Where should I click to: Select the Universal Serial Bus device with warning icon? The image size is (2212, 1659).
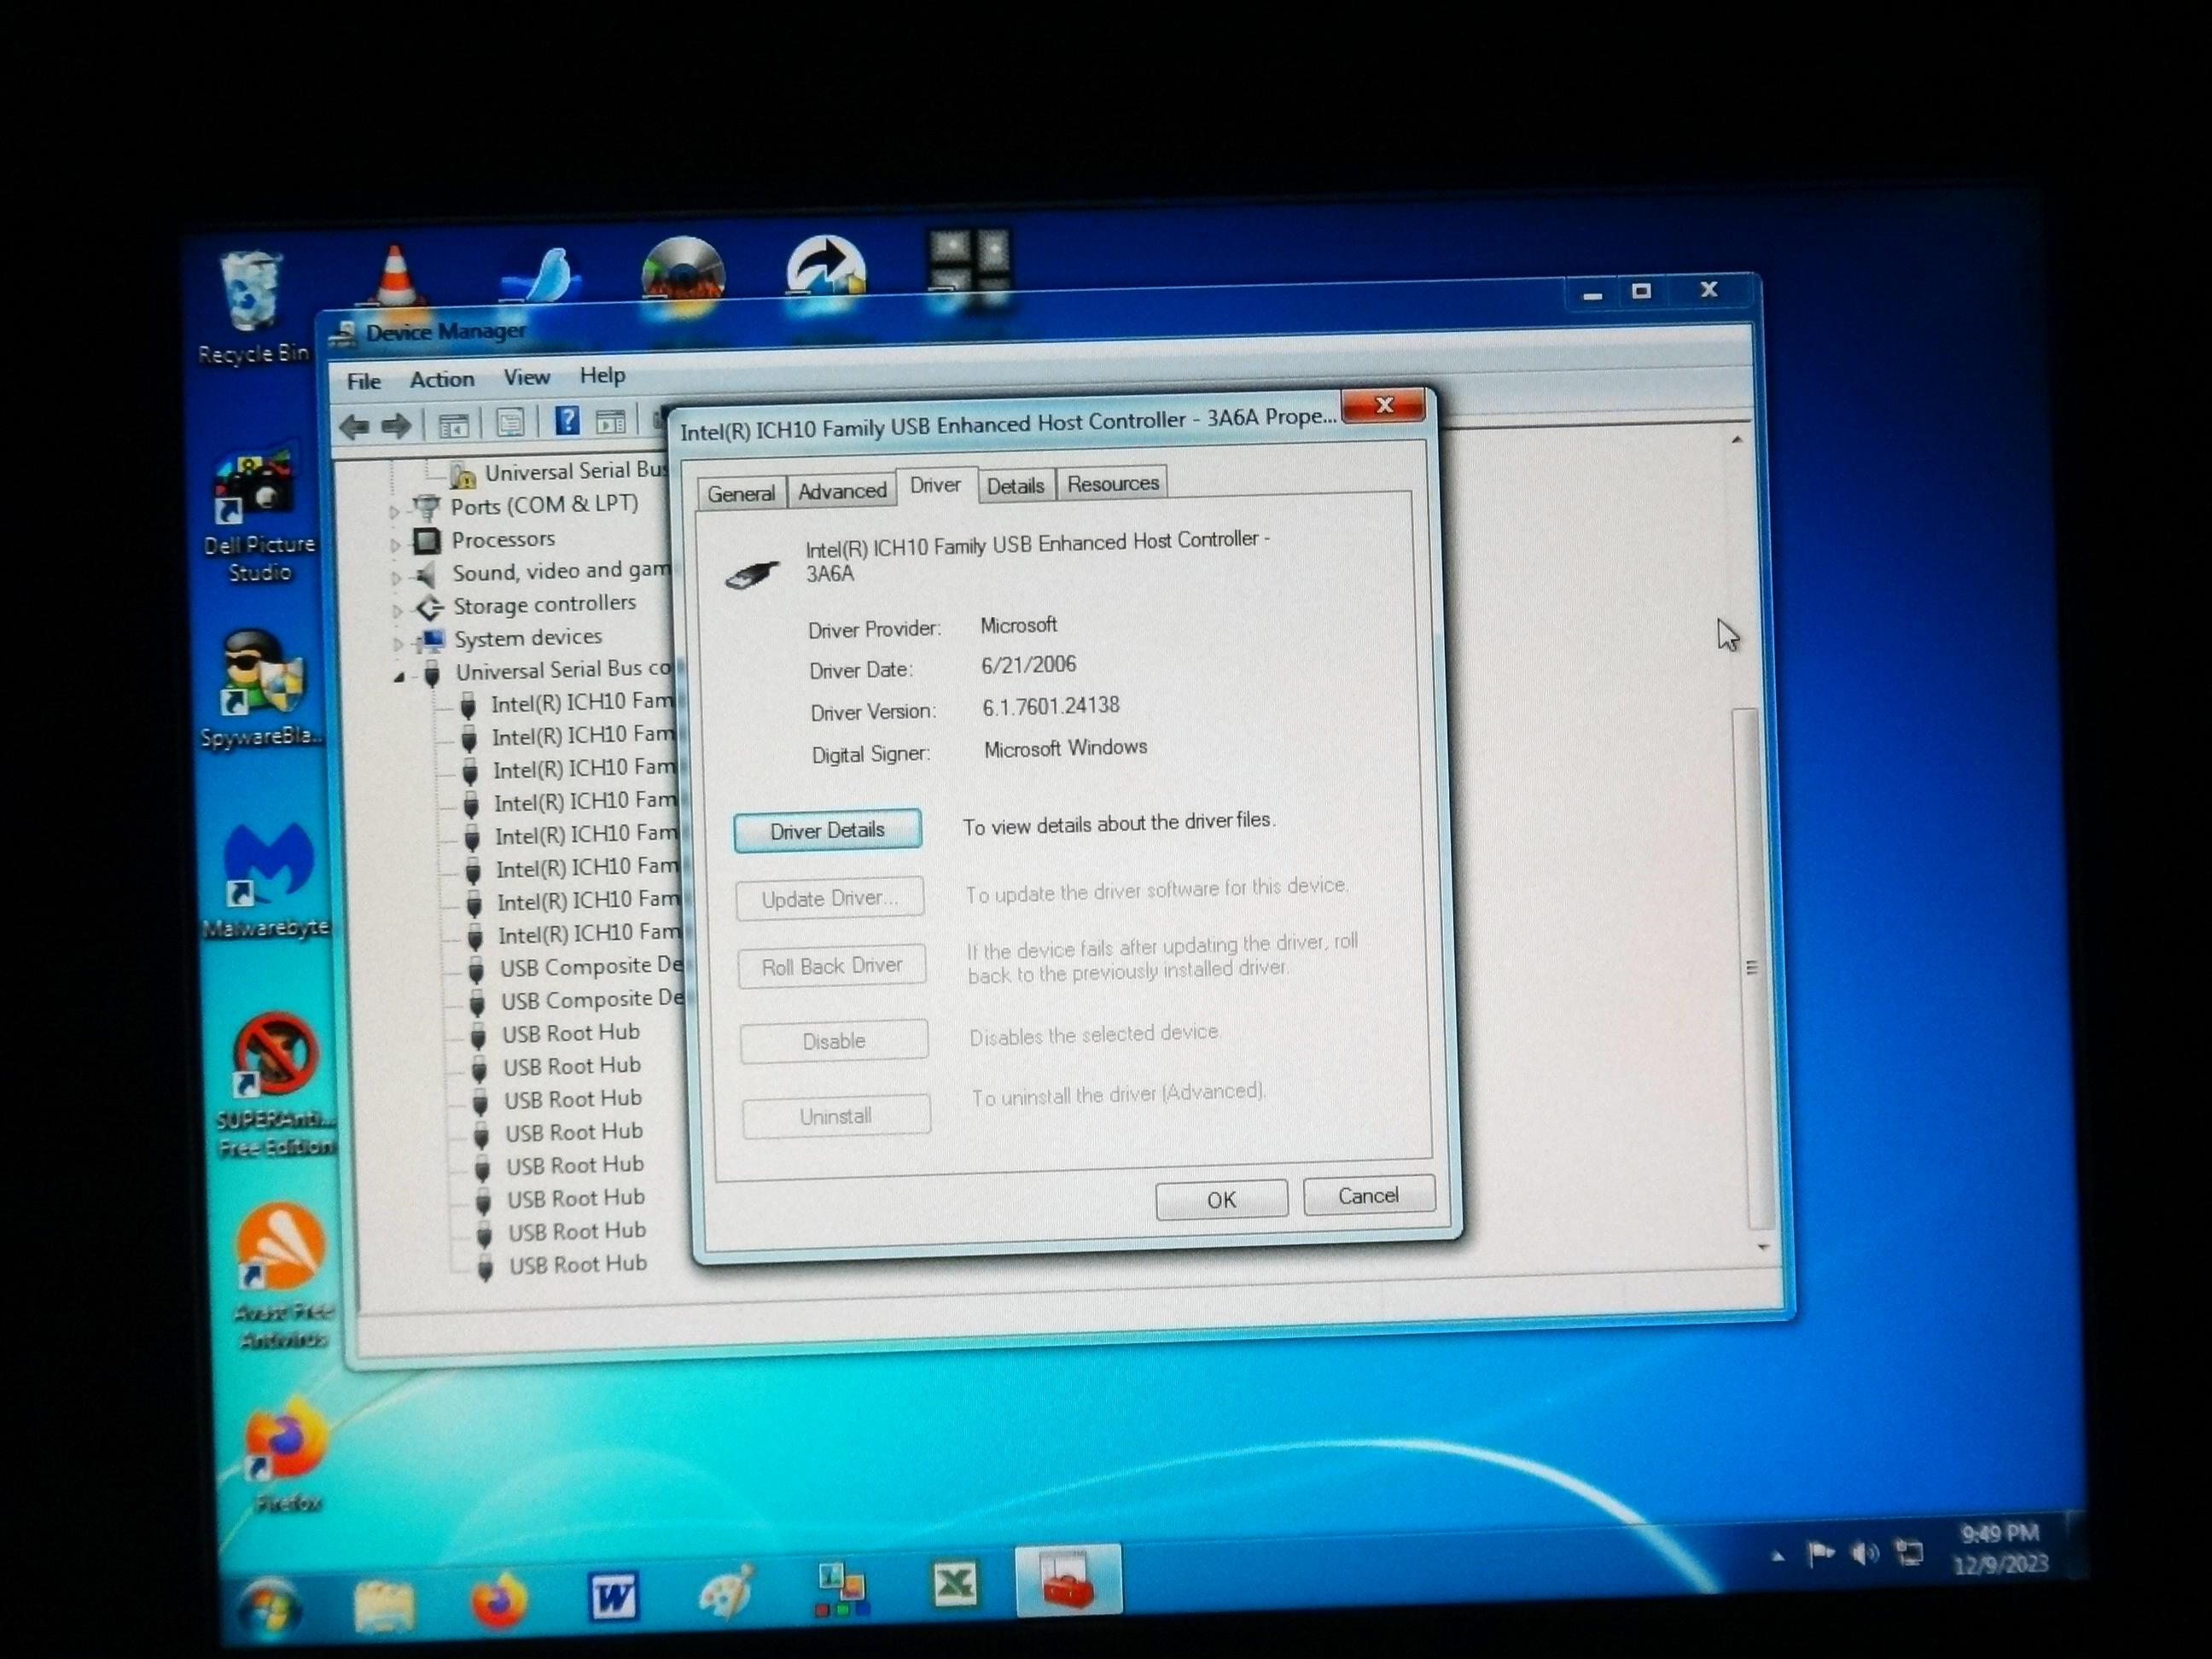tap(576, 471)
